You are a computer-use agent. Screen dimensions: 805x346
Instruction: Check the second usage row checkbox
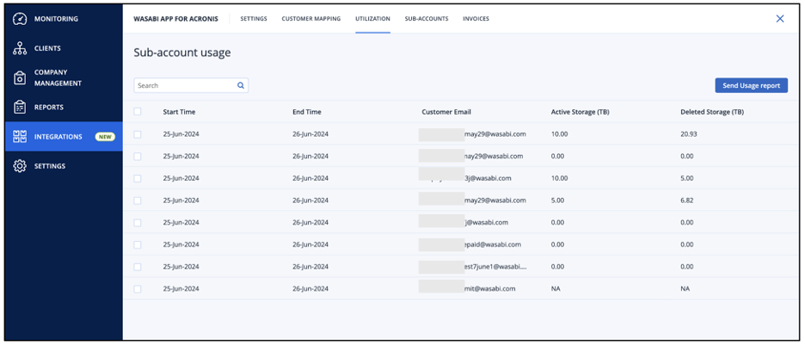[x=138, y=157]
